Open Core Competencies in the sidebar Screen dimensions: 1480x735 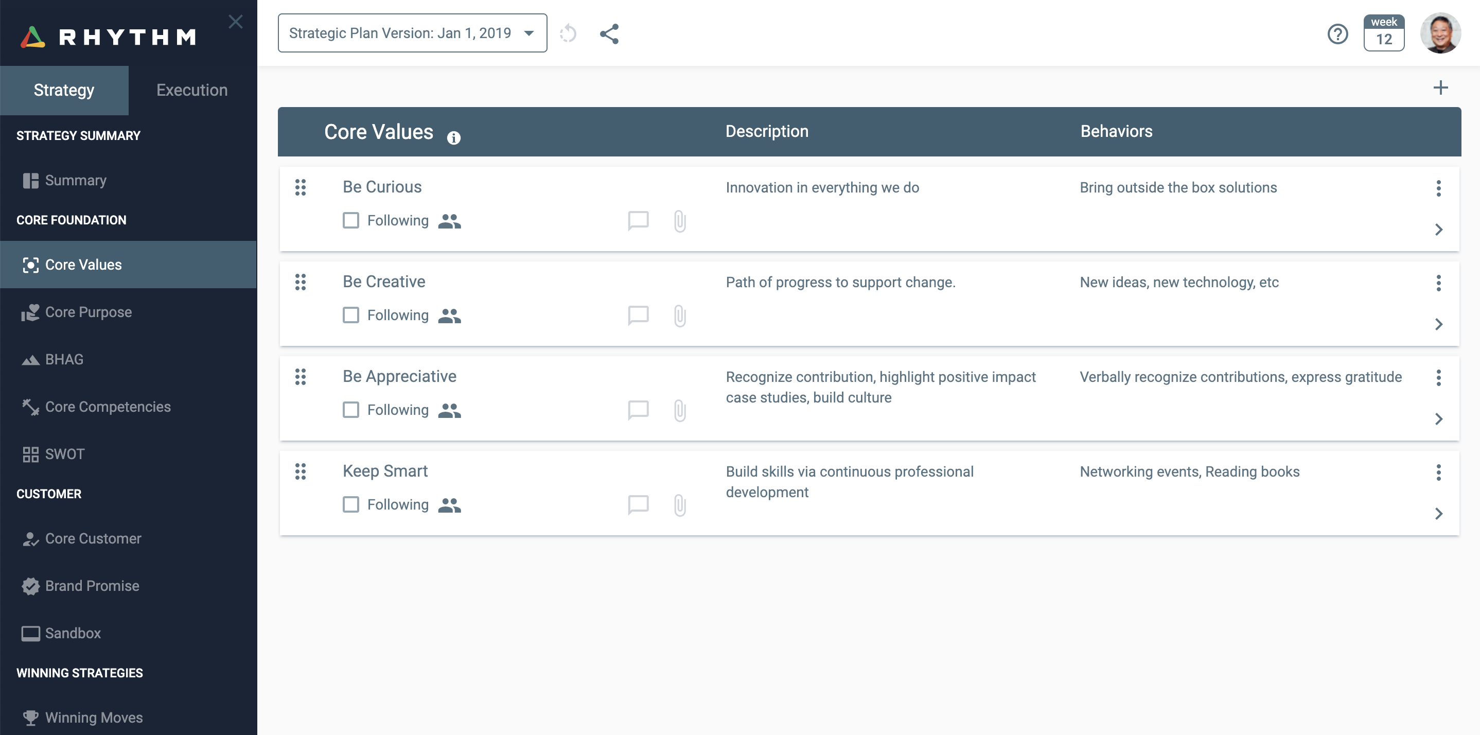coord(128,407)
